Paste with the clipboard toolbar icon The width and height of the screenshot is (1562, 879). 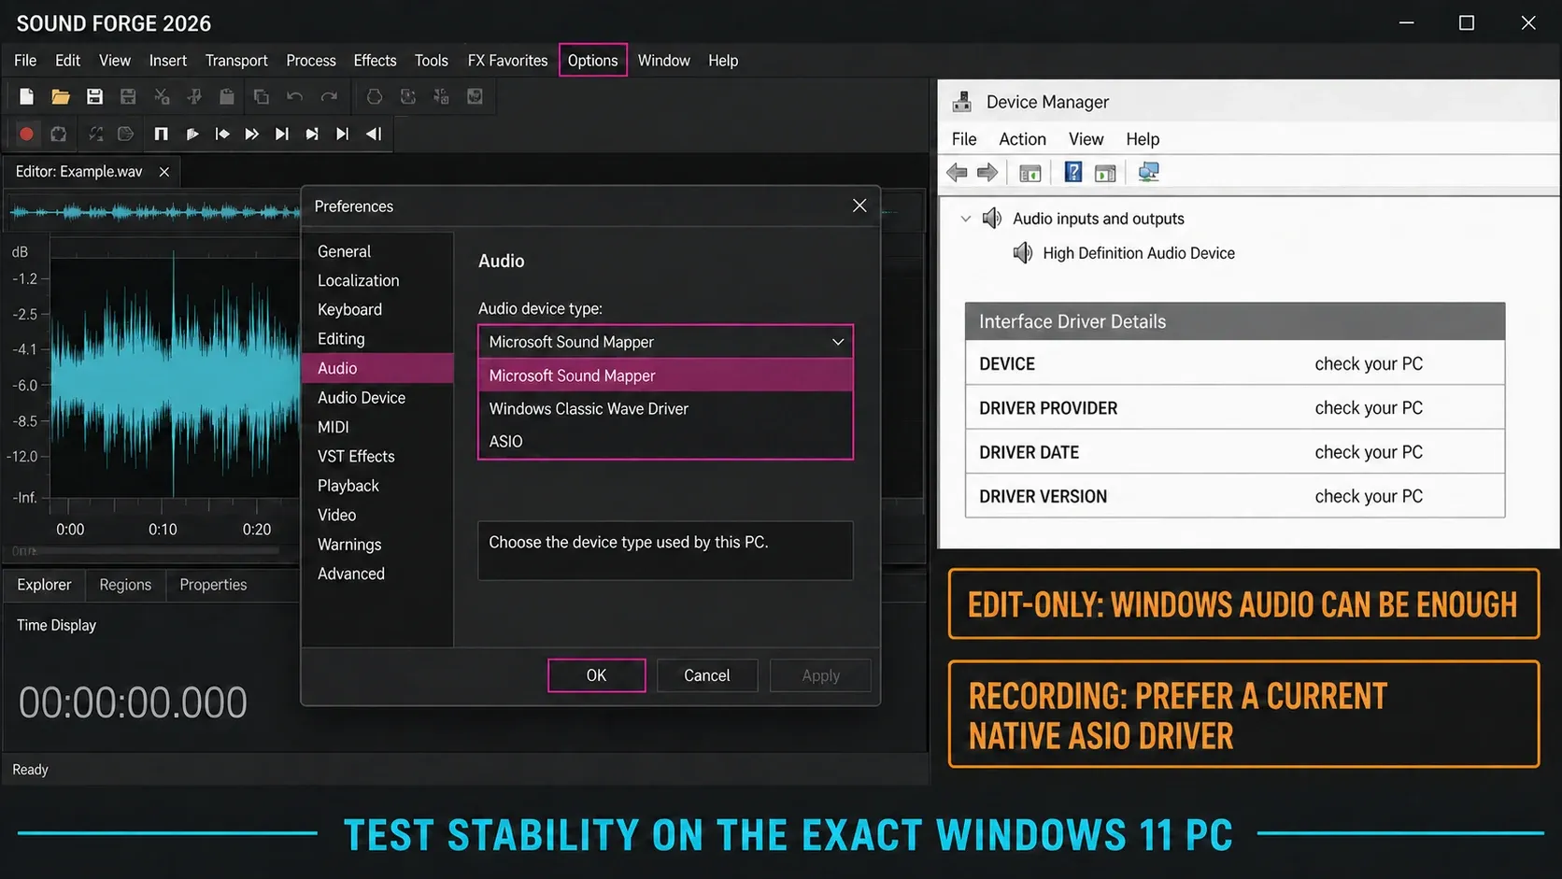226,96
